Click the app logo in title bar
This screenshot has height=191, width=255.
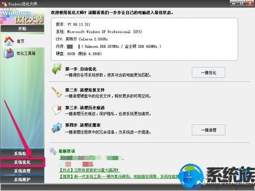tap(4, 4)
